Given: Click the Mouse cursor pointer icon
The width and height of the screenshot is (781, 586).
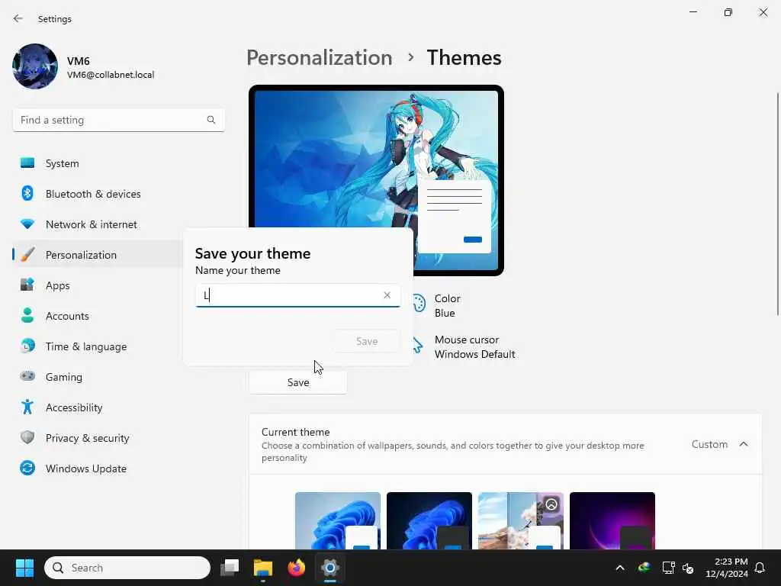Looking at the screenshot, I should 417,346.
